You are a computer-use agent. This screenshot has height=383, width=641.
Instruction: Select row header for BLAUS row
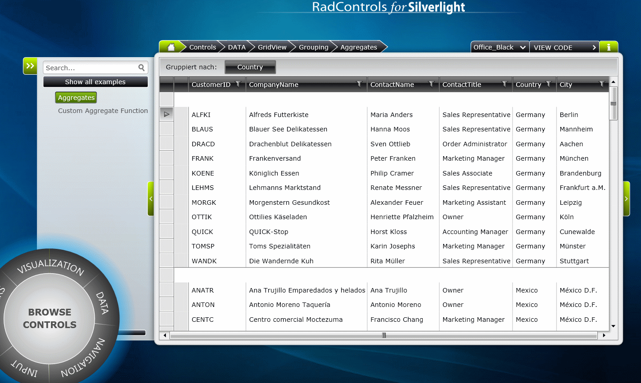click(167, 129)
